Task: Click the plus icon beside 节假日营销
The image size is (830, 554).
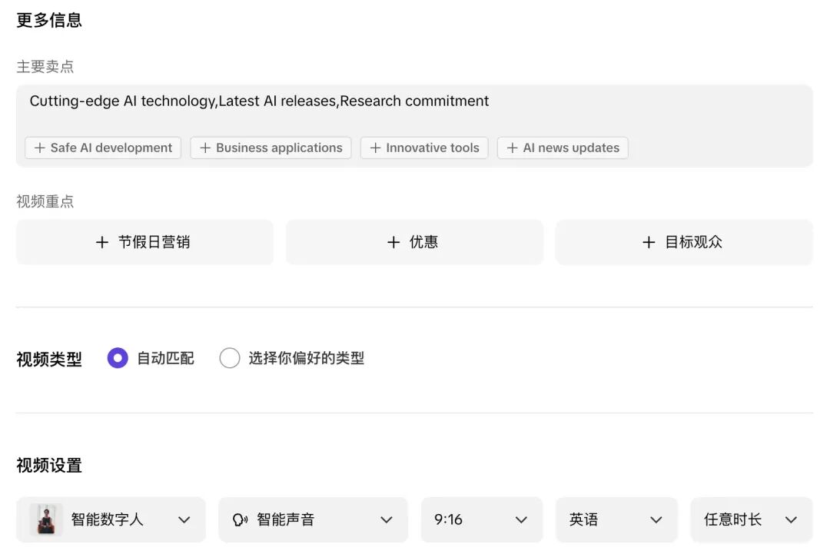Action: click(102, 242)
